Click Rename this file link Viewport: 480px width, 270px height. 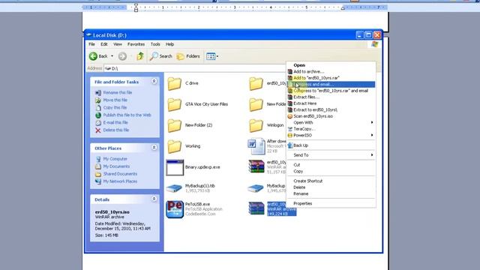[x=118, y=92]
